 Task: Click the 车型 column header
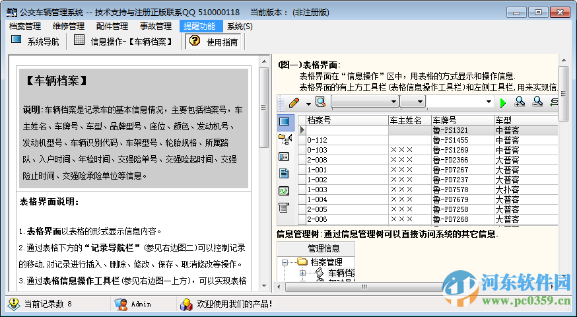click(526, 120)
